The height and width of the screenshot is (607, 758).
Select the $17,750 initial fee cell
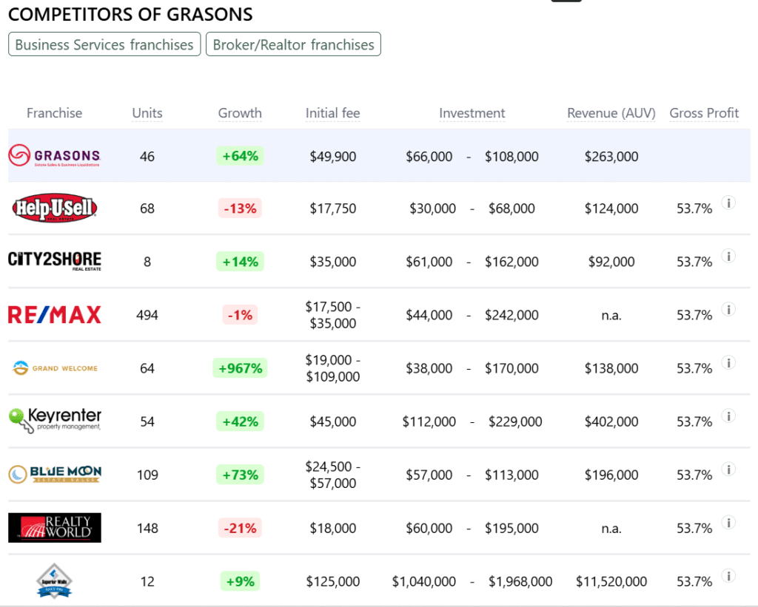point(332,208)
